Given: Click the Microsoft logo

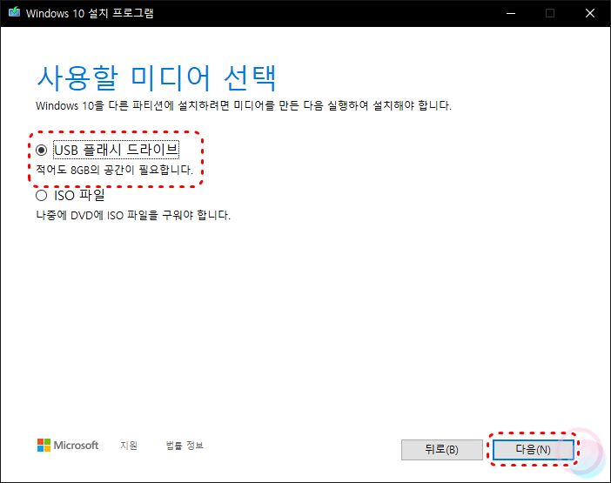Looking at the screenshot, I should coord(68,446).
